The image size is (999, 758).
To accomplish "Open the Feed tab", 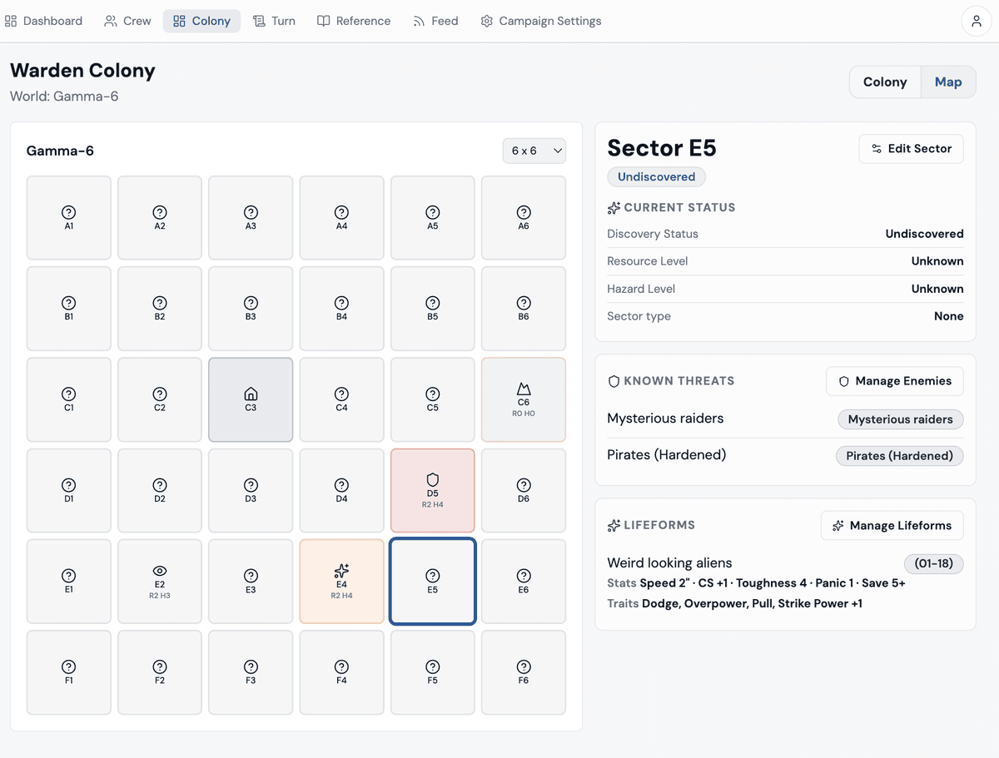I will 435,21.
